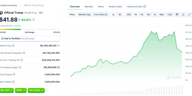Open the Earn Crypto dropdown
The width and height of the screenshot is (192, 96).
tap(36, 90)
